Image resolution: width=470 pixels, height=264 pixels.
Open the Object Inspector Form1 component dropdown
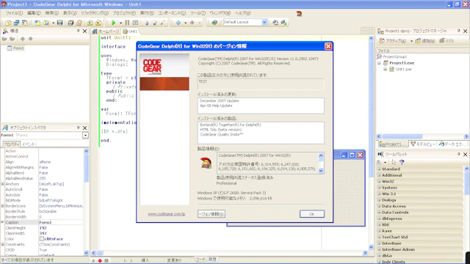point(85,135)
